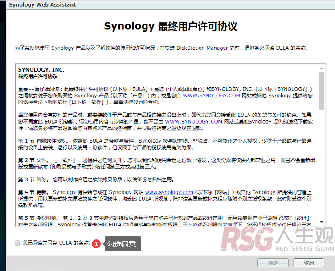Screen dimensions: 335x271
Task: Open the WWW.SYNOLOGY.COM link in the second paragraph
Action: (193, 121)
